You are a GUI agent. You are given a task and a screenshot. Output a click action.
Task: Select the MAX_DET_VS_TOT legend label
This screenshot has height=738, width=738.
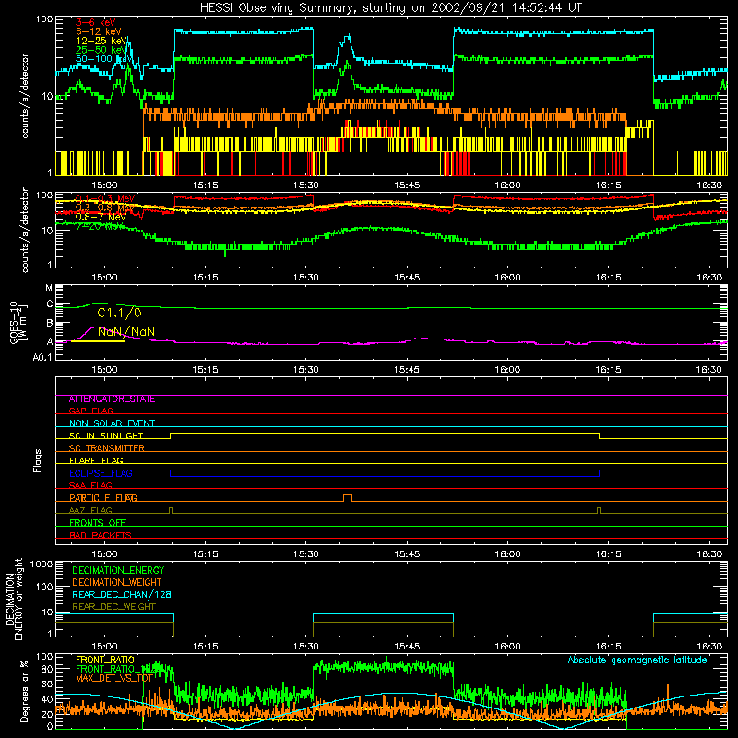[114, 678]
